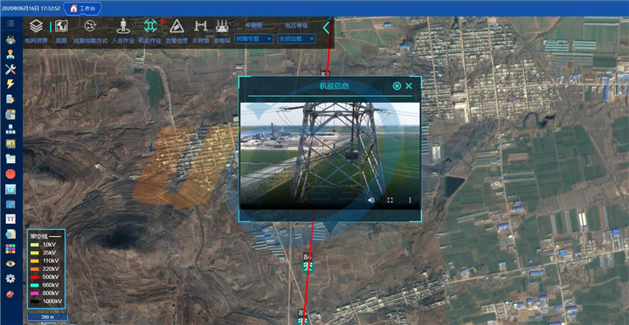
Task: Select the 机巡作业 drone patrol icon
Action: tap(150, 26)
